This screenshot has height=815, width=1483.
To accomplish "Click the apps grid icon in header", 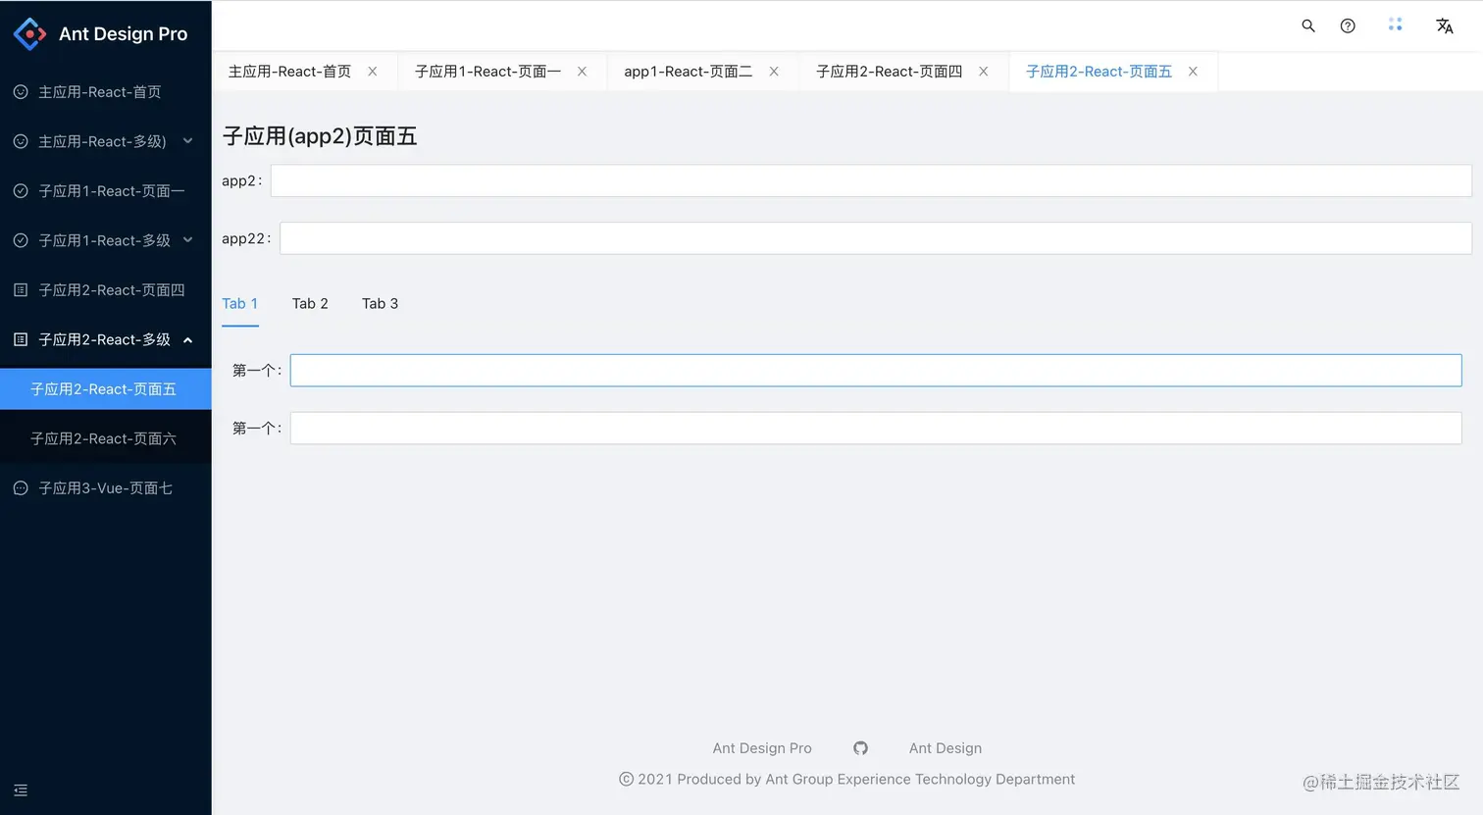I will 1395,25.
